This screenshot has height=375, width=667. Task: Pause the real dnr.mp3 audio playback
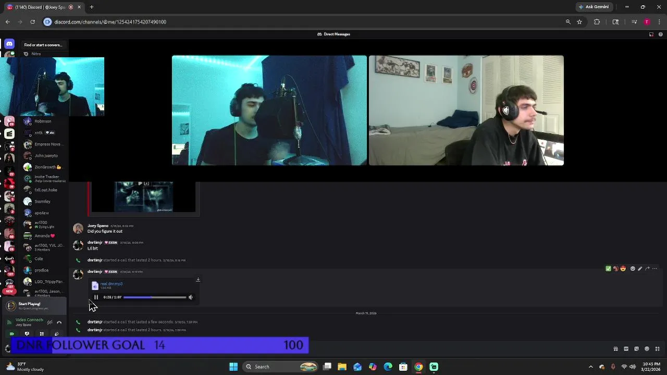click(96, 297)
